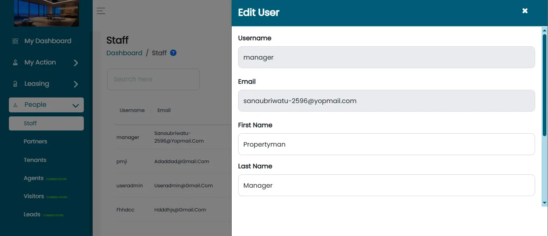548x236 pixels.
Task: Select the pmji username cell
Action: (122, 161)
